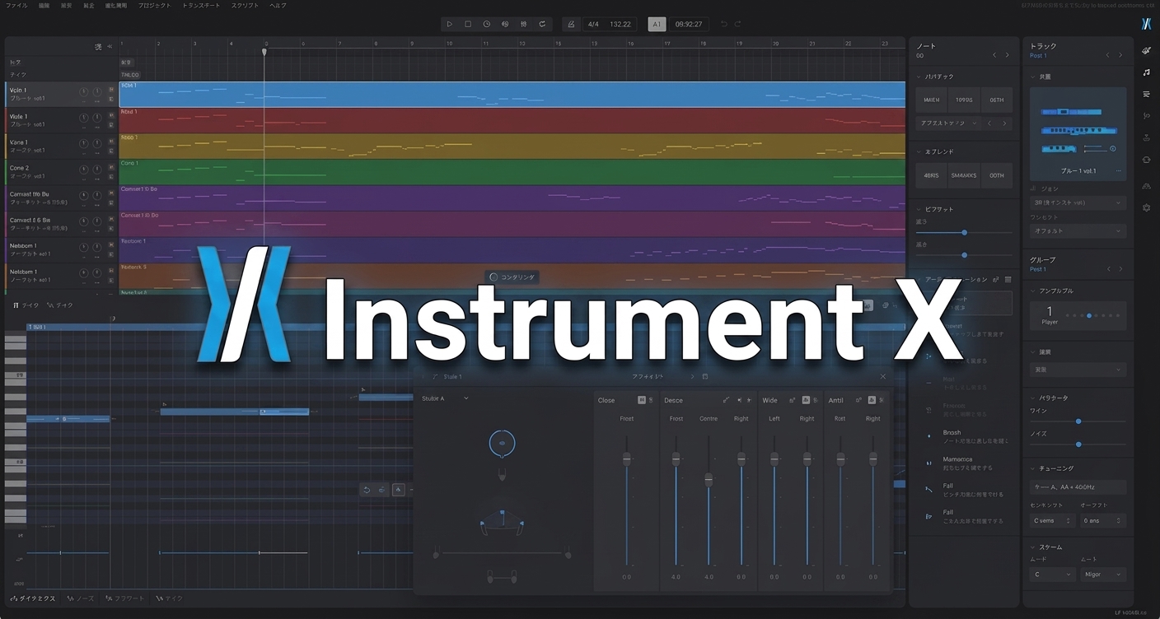Image resolution: width=1160 pixels, height=619 pixels.
Task: Toggle the link icon in Desce channel header
Action: pos(726,400)
